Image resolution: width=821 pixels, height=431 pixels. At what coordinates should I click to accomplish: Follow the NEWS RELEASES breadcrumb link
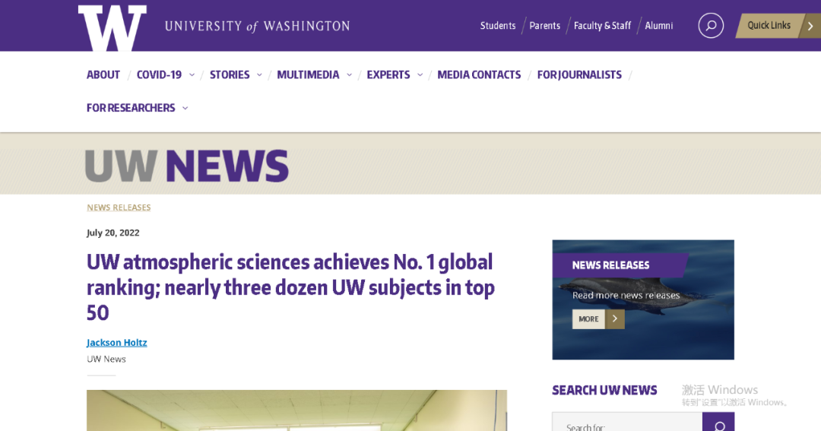(x=119, y=208)
